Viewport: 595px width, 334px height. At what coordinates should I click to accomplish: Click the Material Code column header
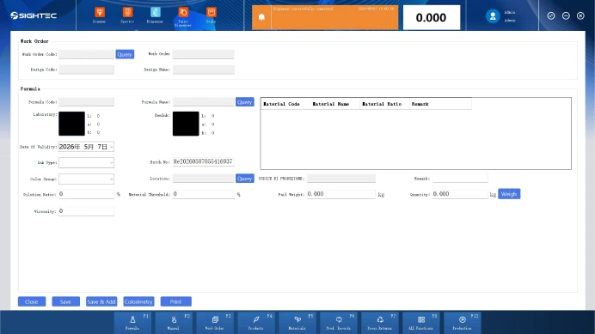pos(285,104)
